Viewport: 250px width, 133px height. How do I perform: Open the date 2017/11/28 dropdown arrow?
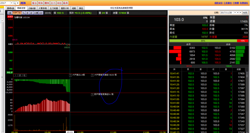coord(235,12)
